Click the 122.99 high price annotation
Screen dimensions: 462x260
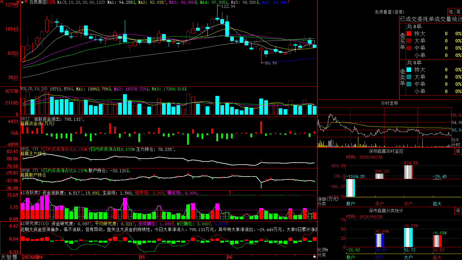[228, 6]
